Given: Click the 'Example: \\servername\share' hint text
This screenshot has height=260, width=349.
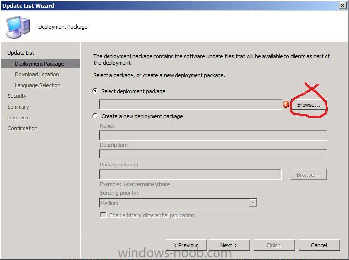Looking at the screenshot, I should pyautogui.click(x=134, y=184).
